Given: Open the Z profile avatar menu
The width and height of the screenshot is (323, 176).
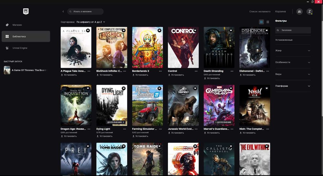Looking at the screenshot, I should pyautogui.click(x=309, y=12).
